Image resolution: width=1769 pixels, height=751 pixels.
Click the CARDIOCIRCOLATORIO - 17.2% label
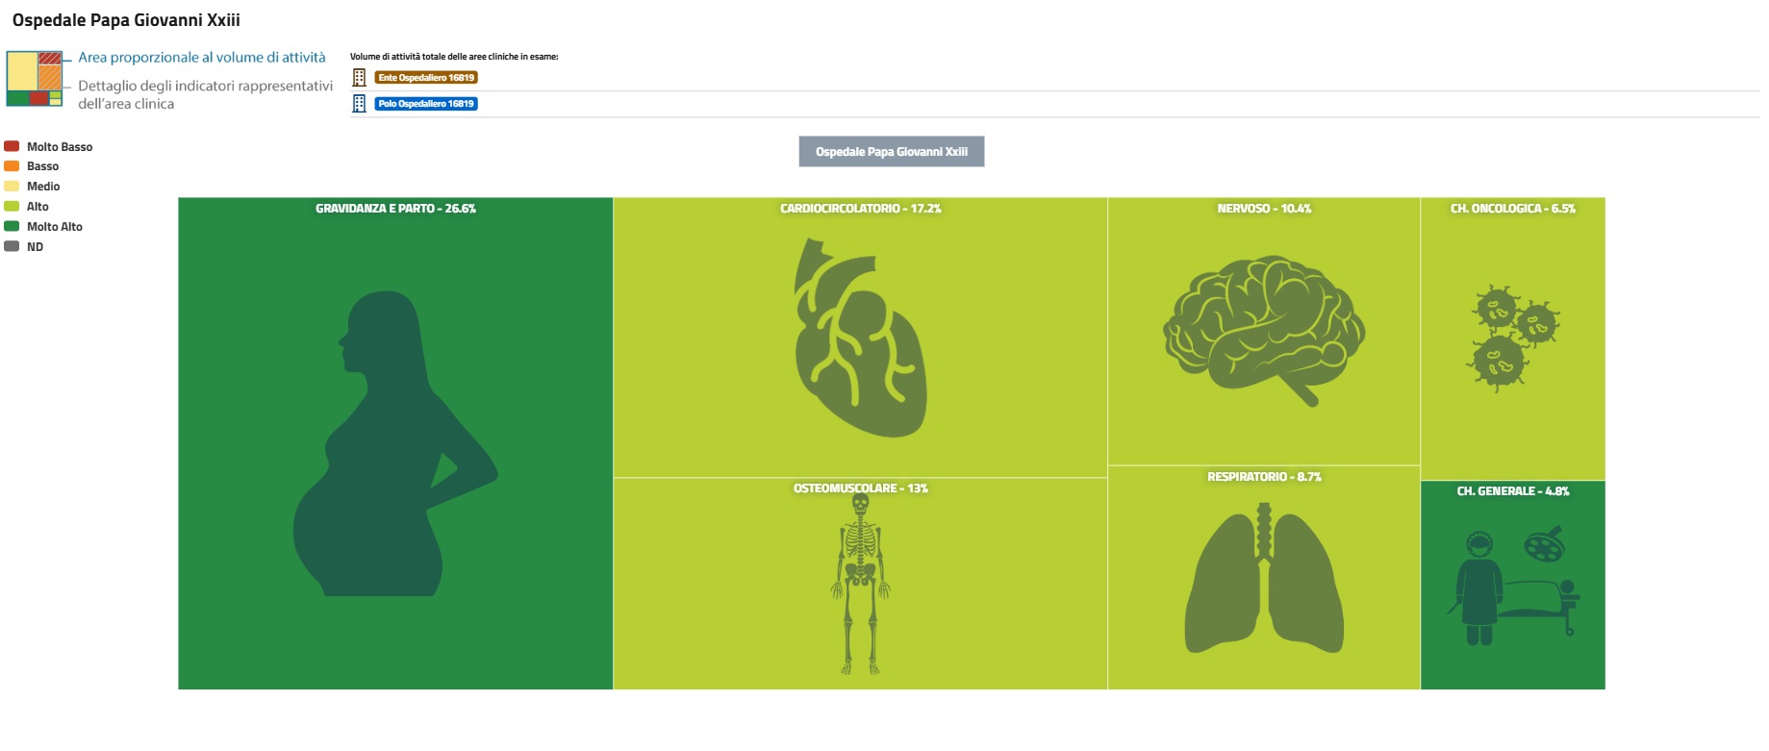(x=860, y=209)
